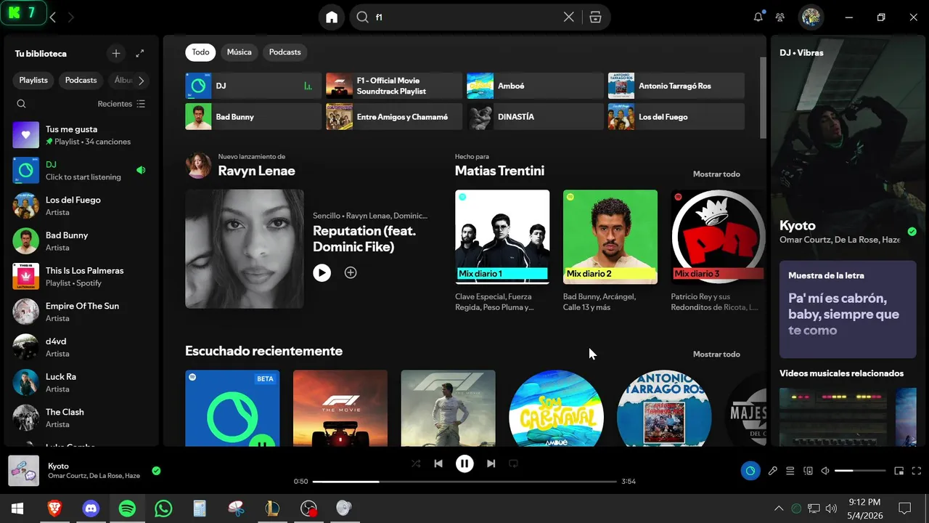929x523 pixels.
Task: Open Discord from the taskbar
Action: [91, 508]
